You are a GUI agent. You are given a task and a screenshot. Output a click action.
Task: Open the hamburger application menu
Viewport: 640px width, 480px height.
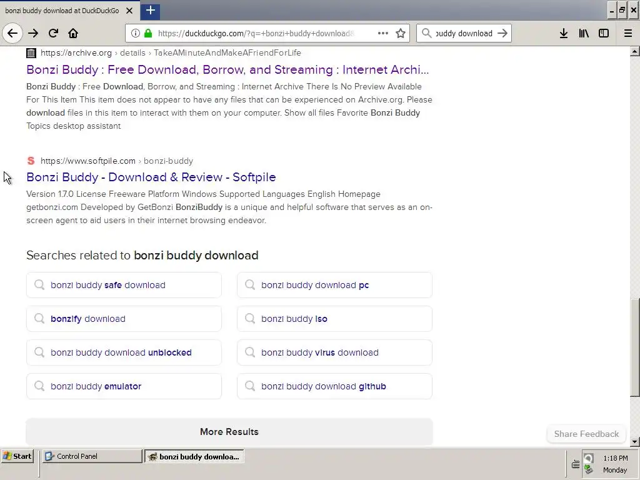click(x=628, y=34)
